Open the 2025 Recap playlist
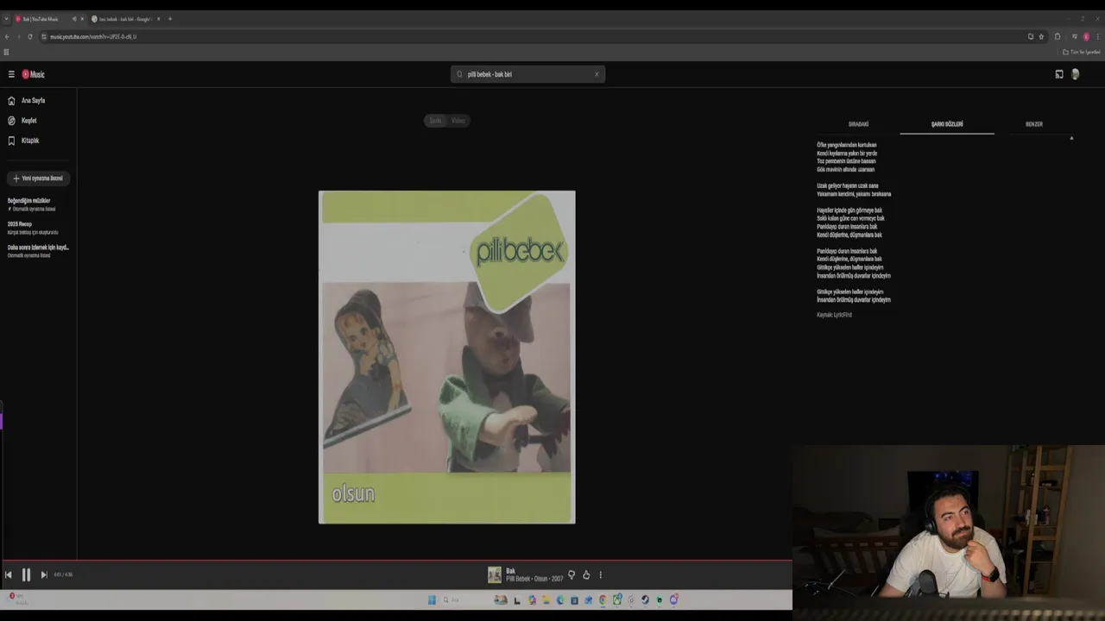1105x621 pixels. pyautogui.click(x=33, y=228)
